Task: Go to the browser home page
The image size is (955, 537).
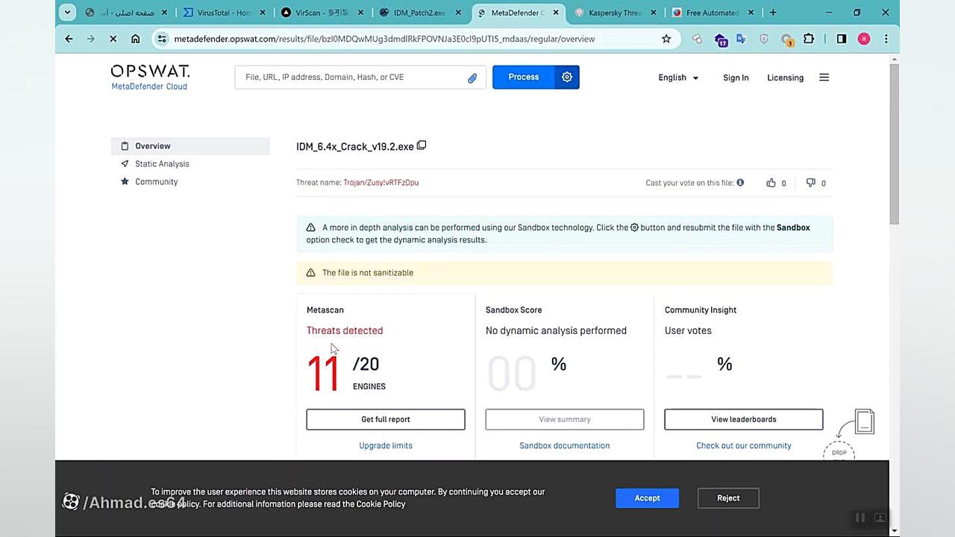Action: (x=135, y=39)
